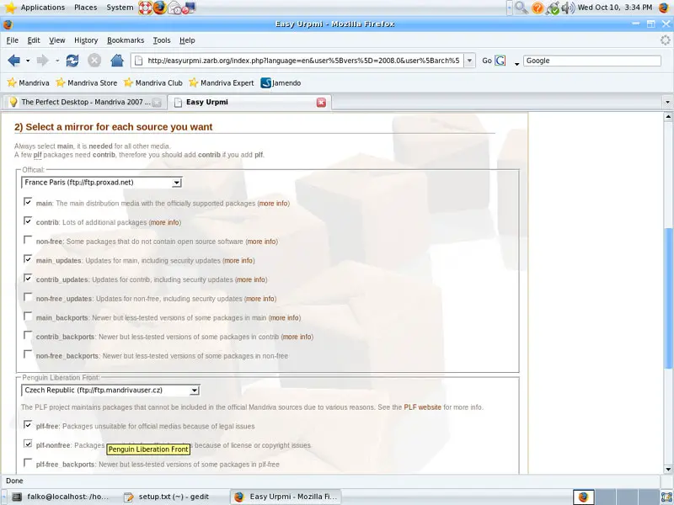Image resolution: width=674 pixels, height=505 pixels.
Task: Open the File menu
Action: click(13, 40)
